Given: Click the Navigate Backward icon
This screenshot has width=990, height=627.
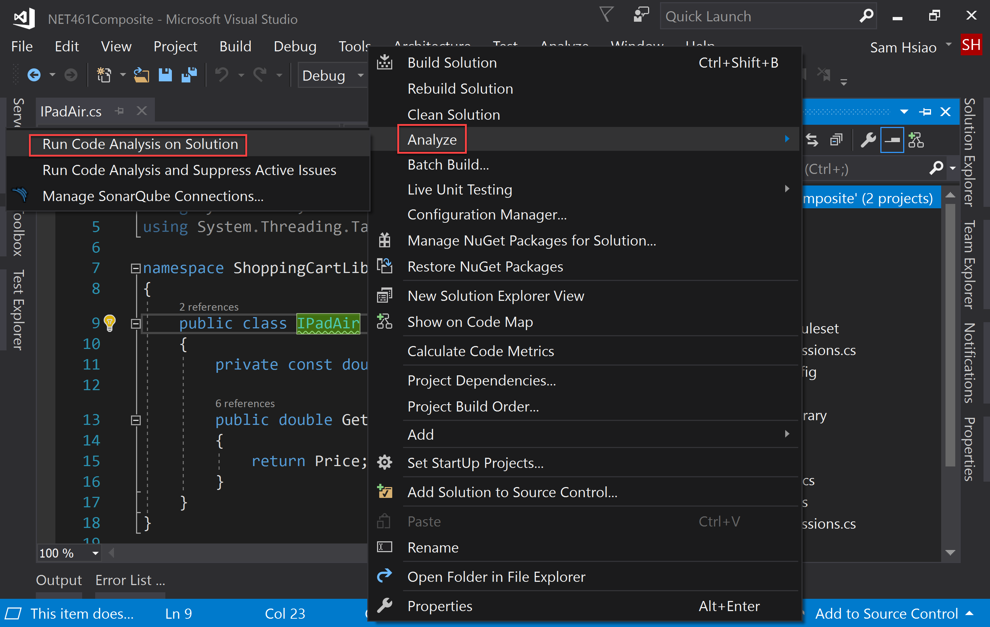Looking at the screenshot, I should (34, 75).
